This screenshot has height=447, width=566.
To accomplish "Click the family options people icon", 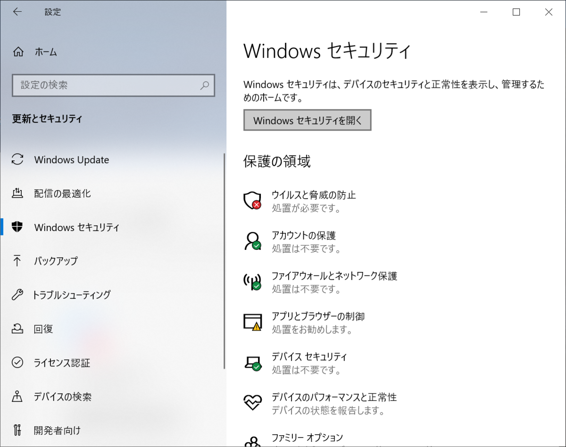I will click(x=252, y=441).
